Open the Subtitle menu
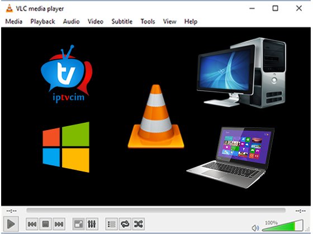This screenshot has width=313, height=234. [122, 21]
